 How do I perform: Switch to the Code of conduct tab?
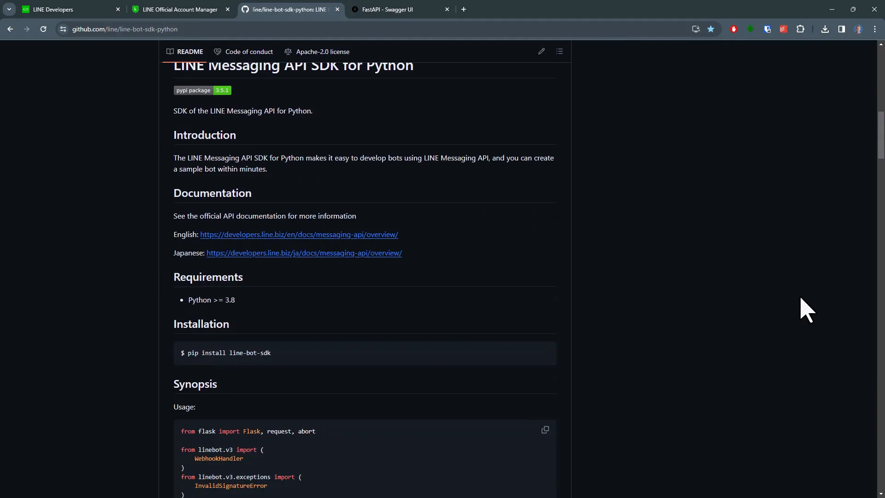[x=243, y=52]
